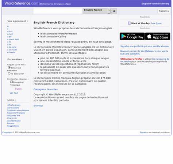Click the search word input field
Viewport: 173px width, 164px height.
tap(58, 11)
